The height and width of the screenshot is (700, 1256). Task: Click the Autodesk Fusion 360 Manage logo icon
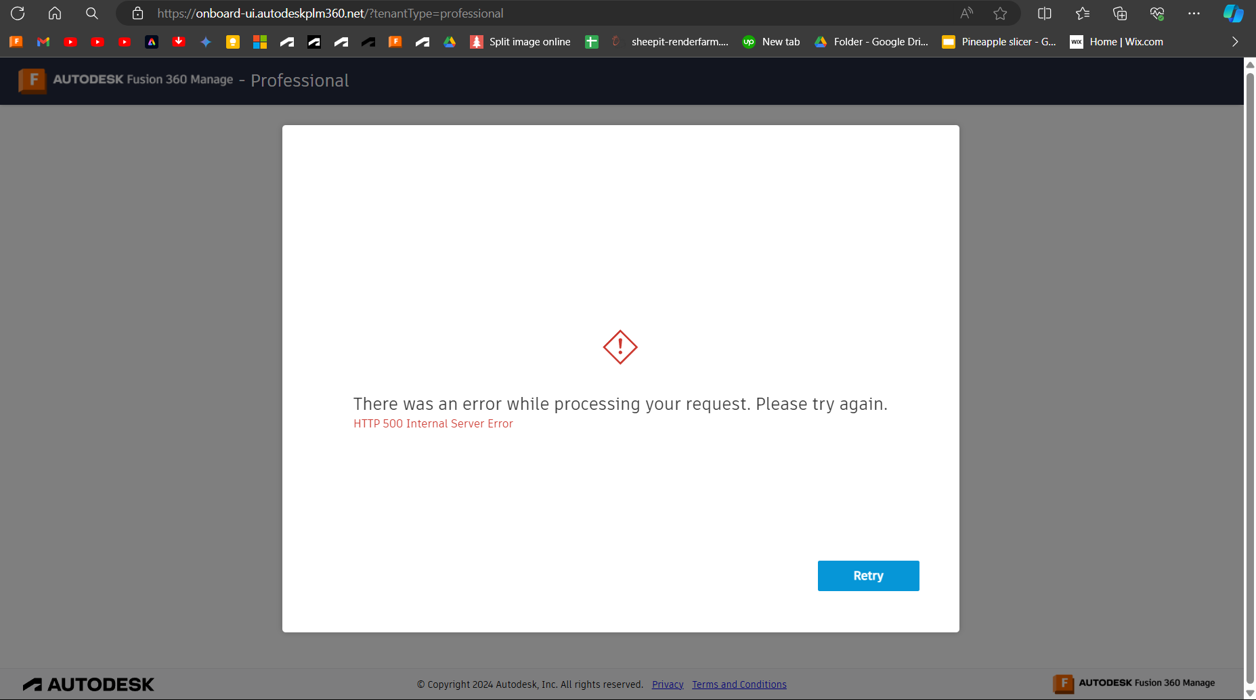tap(33, 80)
